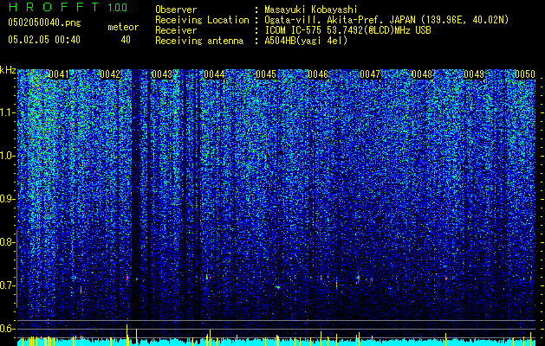The image size is (545, 346).
Task: Click the 0050 time marker
Action: coord(525,74)
